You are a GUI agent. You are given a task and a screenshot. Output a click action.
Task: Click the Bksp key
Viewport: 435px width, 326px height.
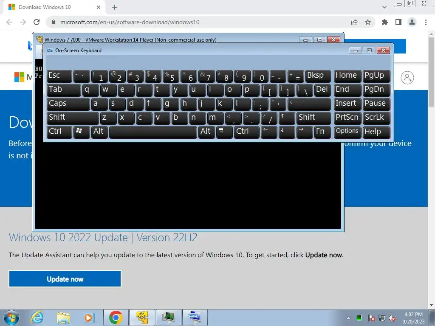tap(318, 76)
